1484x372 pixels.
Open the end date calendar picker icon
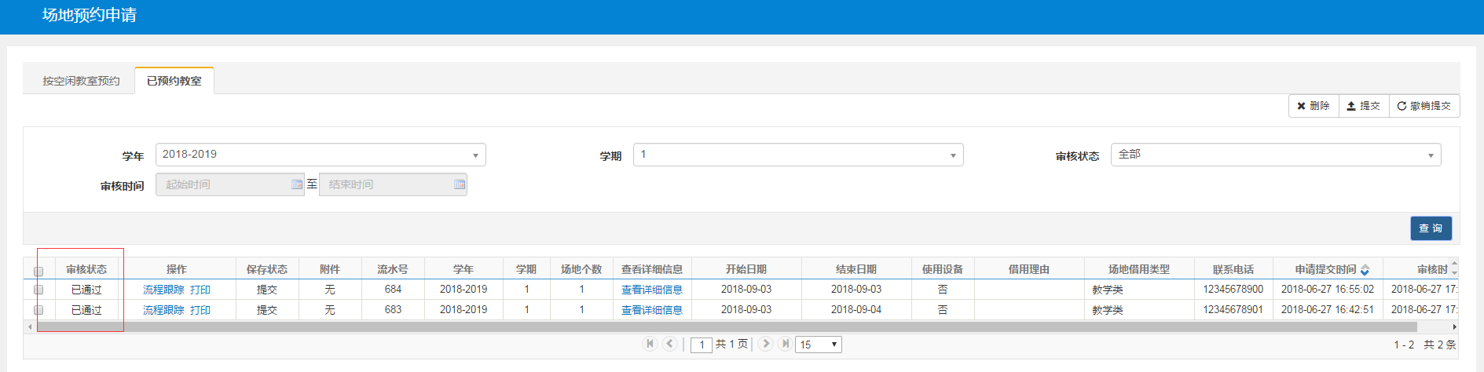[x=460, y=184]
